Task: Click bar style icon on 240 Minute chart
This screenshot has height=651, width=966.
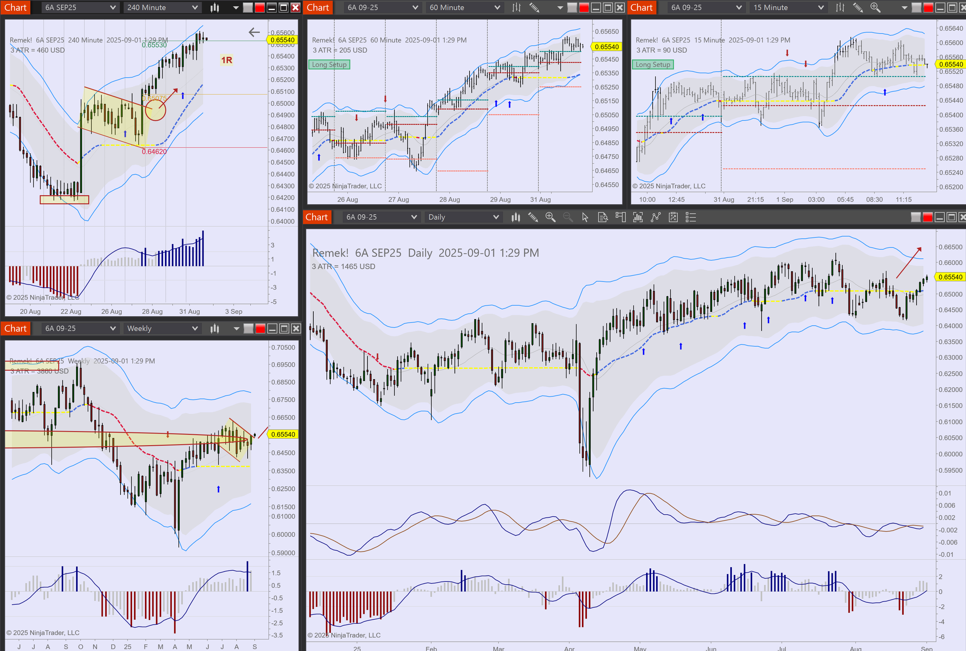Action: [x=214, y=7]
